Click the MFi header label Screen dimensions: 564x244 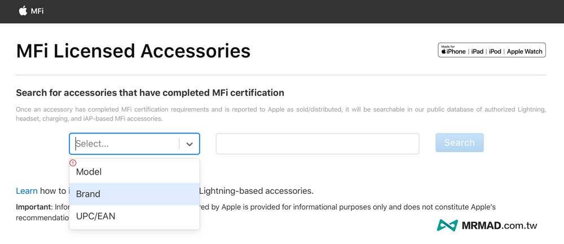coord(37,11)
